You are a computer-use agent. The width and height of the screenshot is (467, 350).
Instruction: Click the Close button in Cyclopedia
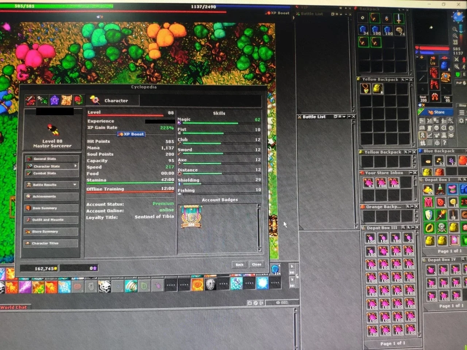point(256,264)
